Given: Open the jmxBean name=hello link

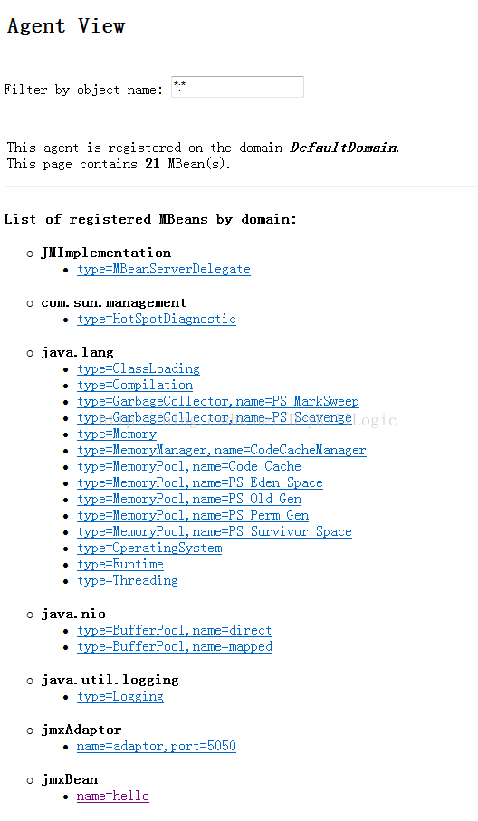Looking at the screenshot, I should point(112,796).
